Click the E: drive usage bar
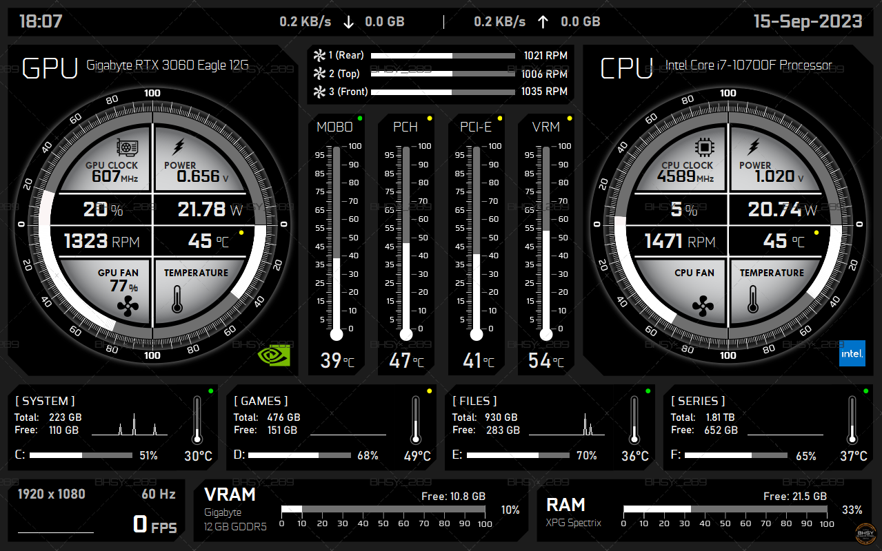This screenshot has height=551, width=882. (x=518, y=455)
